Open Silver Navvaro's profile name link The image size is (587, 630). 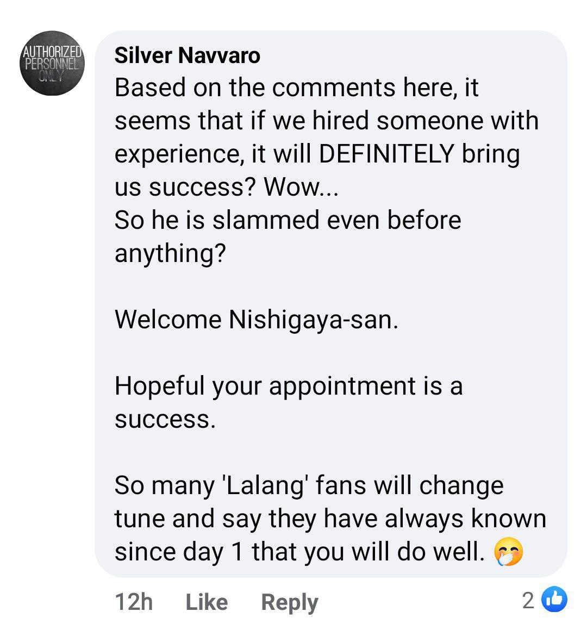[187, 55]
